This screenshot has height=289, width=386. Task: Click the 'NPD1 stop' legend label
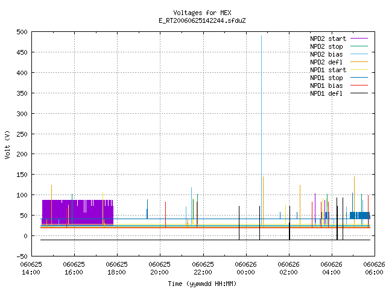326,78
